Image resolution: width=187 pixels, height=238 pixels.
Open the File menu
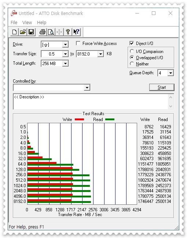[14, 23]
